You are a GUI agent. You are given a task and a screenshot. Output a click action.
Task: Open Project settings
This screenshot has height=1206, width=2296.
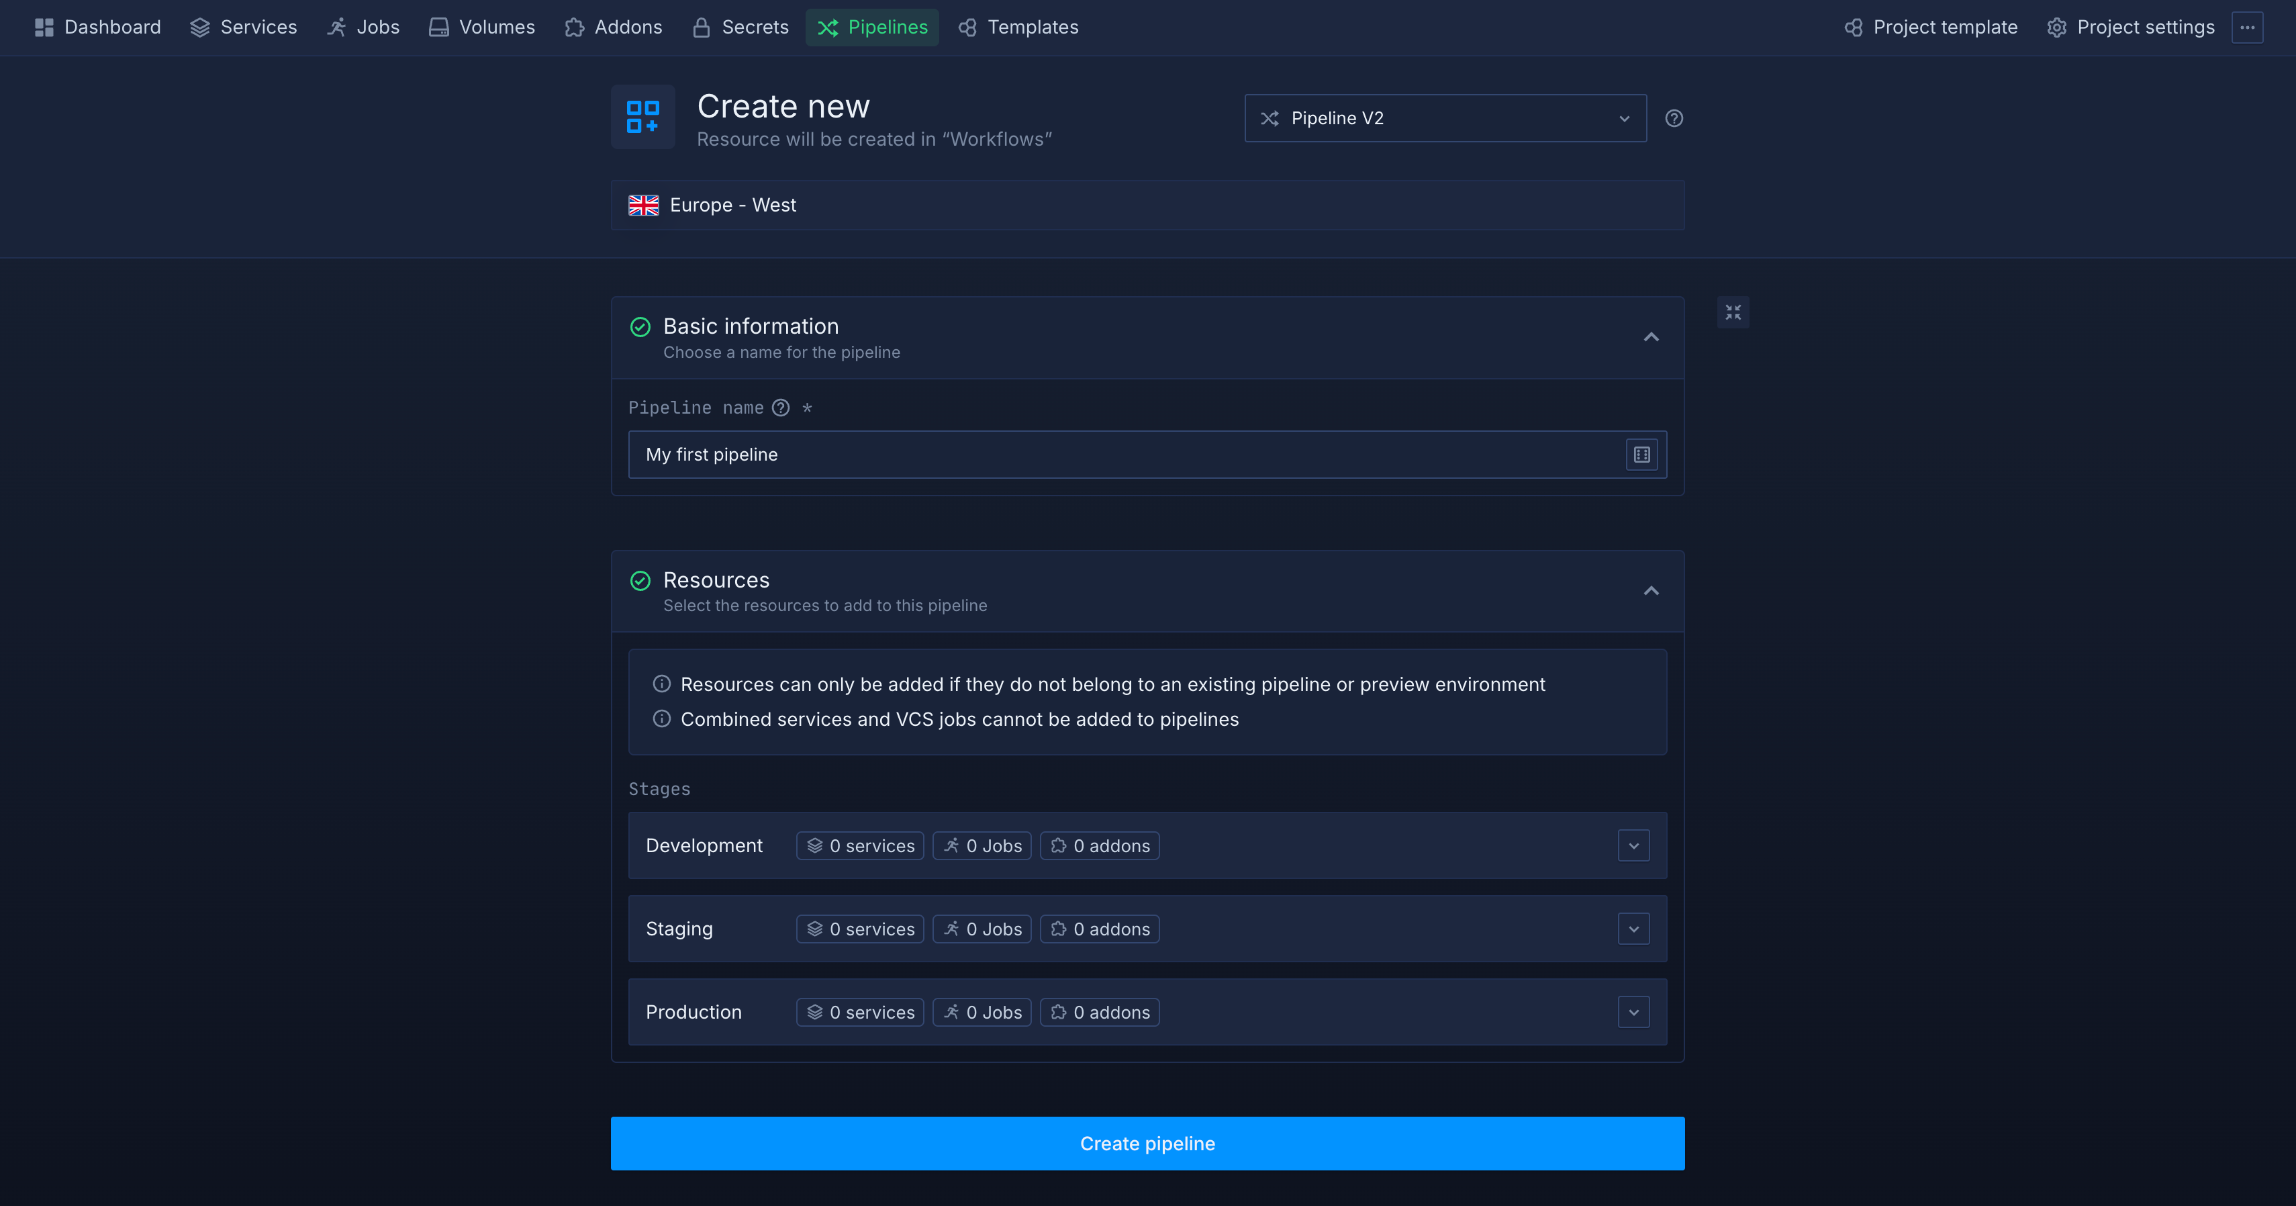coord(2131,28)
